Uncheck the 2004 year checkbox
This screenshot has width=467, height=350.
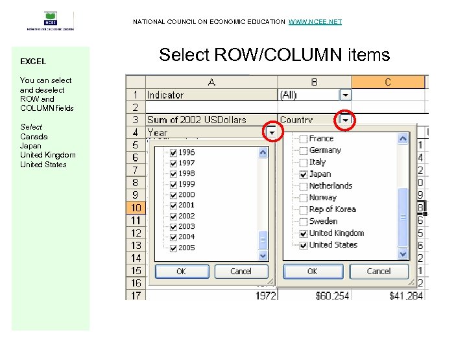point(173,237)
